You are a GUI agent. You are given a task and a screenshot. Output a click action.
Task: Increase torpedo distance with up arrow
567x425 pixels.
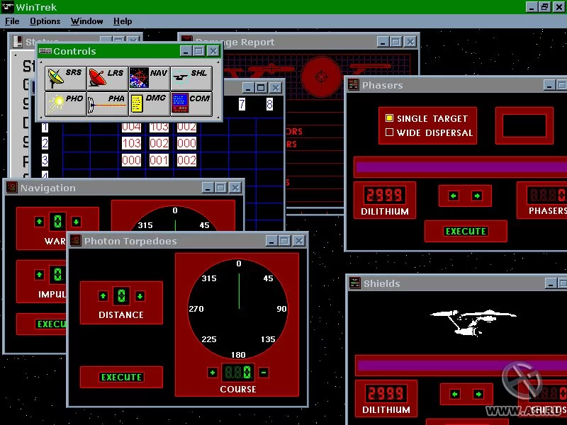pyautogui.click(x=103, y=296)
